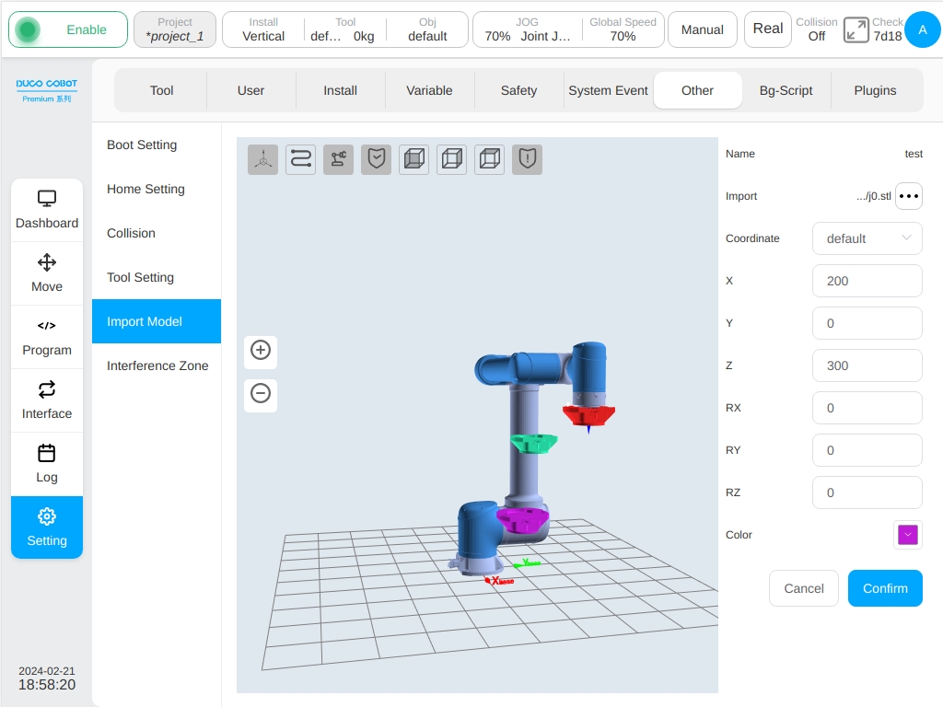This screenshot has width=943, height=707.
Task: Cancel the model import
Action: click(803, 588)
